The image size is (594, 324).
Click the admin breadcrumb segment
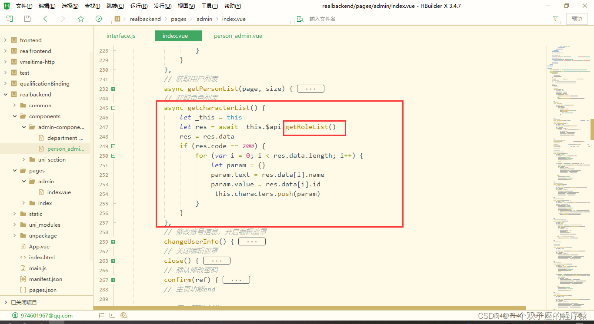coord(204,19)
